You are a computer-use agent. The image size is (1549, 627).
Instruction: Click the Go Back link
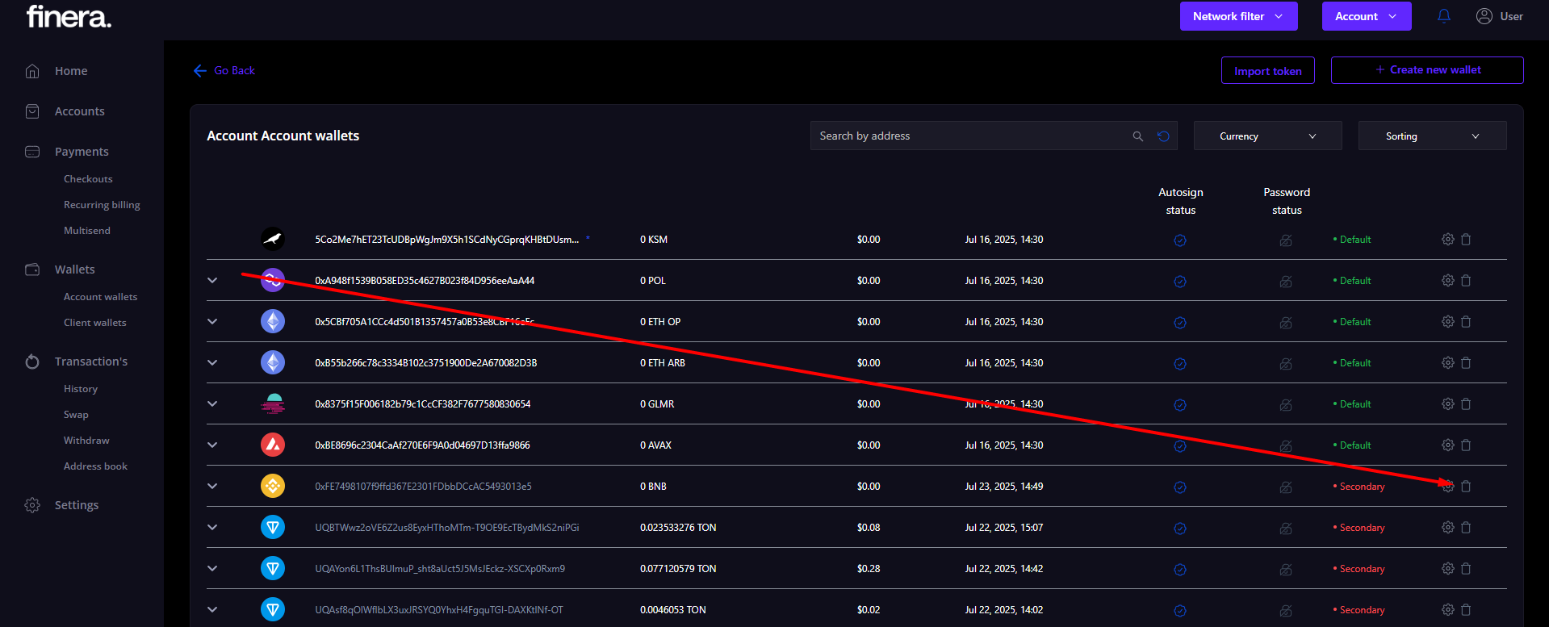pyautogui.click(x=224, y=71)
